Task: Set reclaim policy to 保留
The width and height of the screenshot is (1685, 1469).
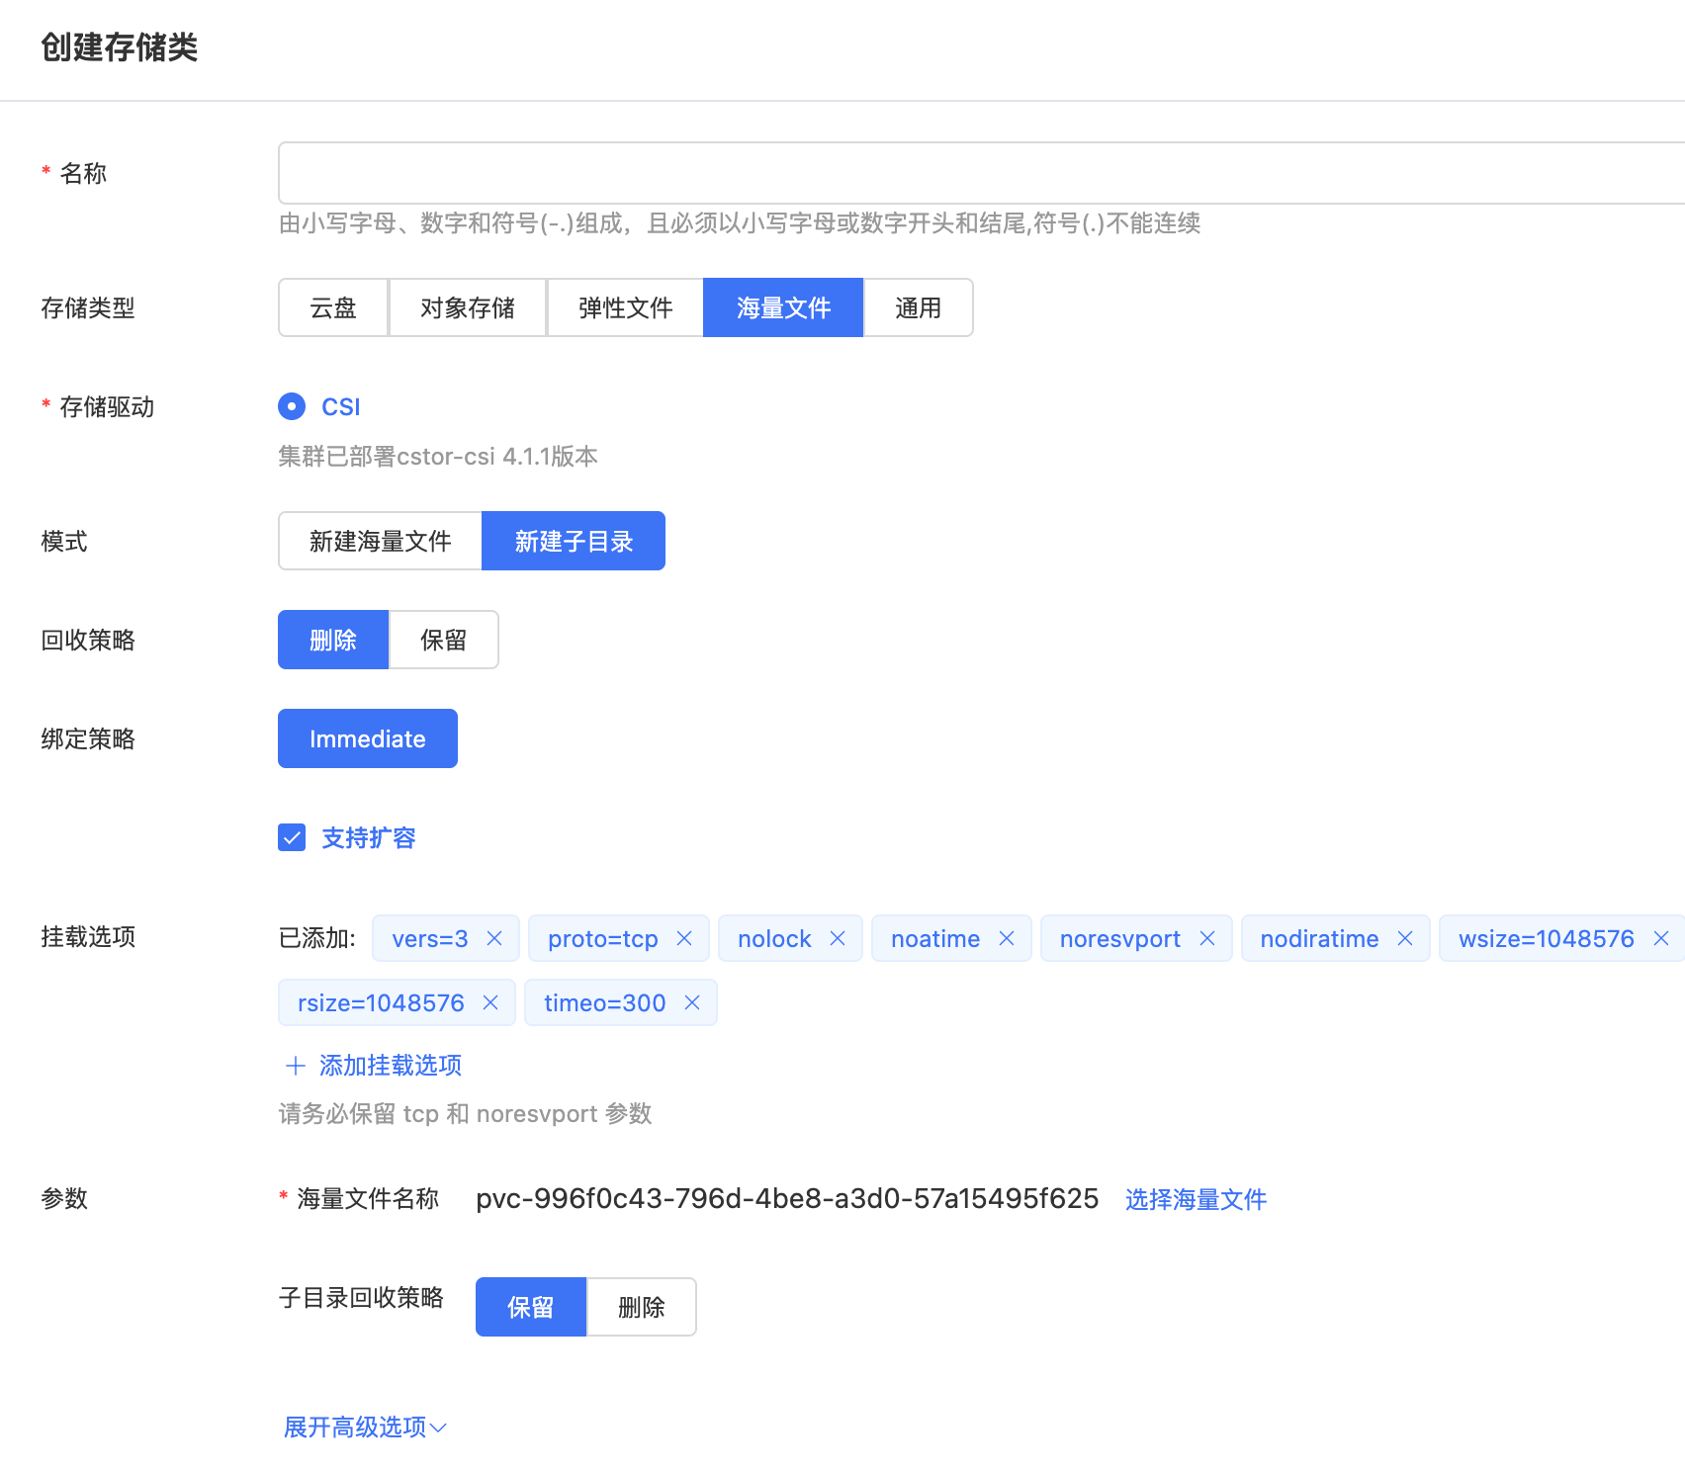Action: (443, 640)
